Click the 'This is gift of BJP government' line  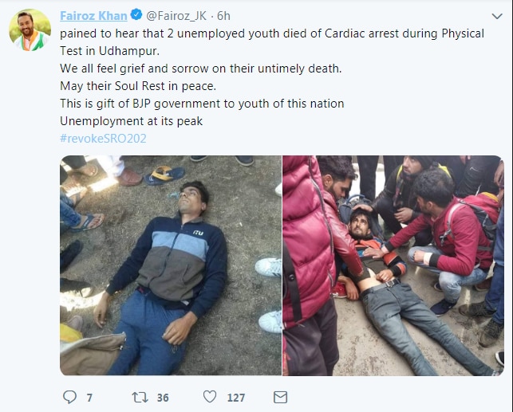202,104
